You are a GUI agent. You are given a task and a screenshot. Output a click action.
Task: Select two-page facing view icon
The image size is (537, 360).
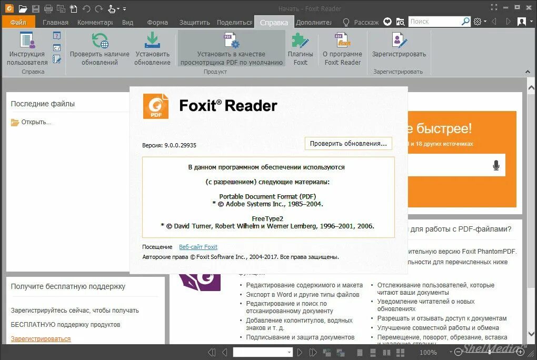click(386, 353)
